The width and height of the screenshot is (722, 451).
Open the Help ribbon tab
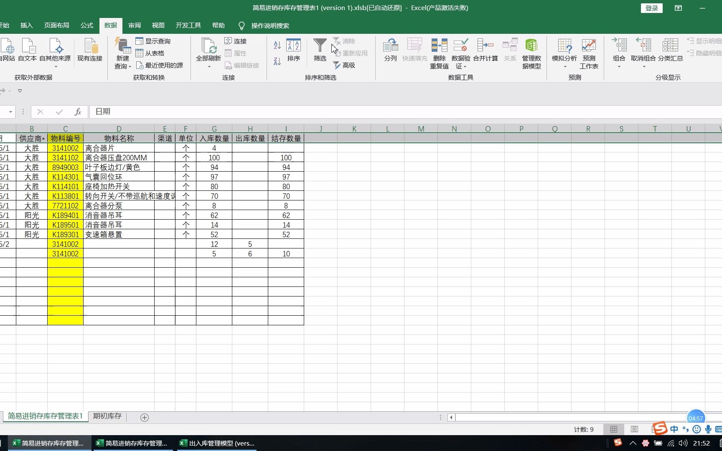[218, 25]
